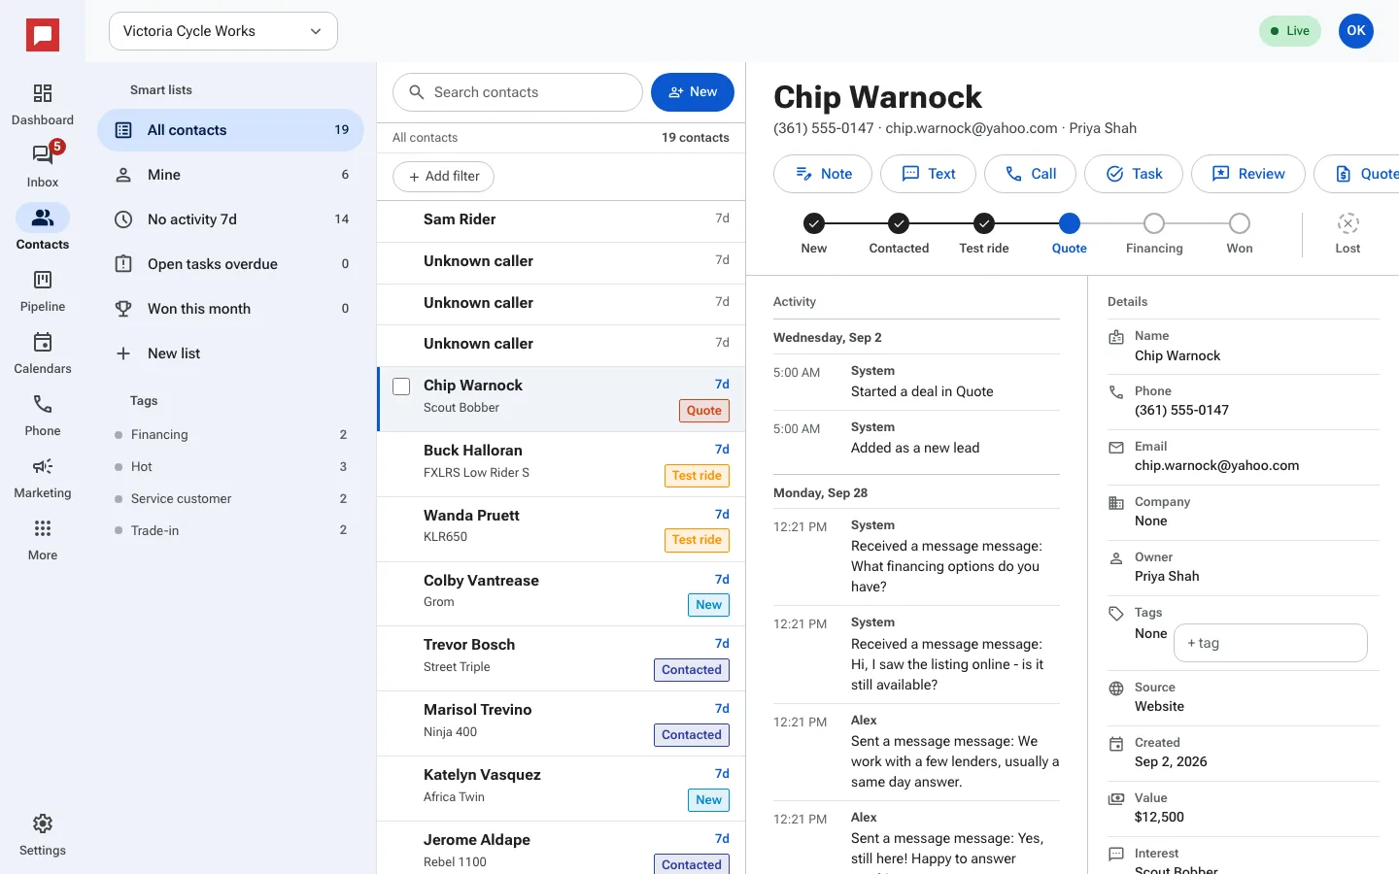The image size is (1399, 874).
Task: Select the Wanda Pruett contact
Action: pyautogui.click(x=561, y=529)
